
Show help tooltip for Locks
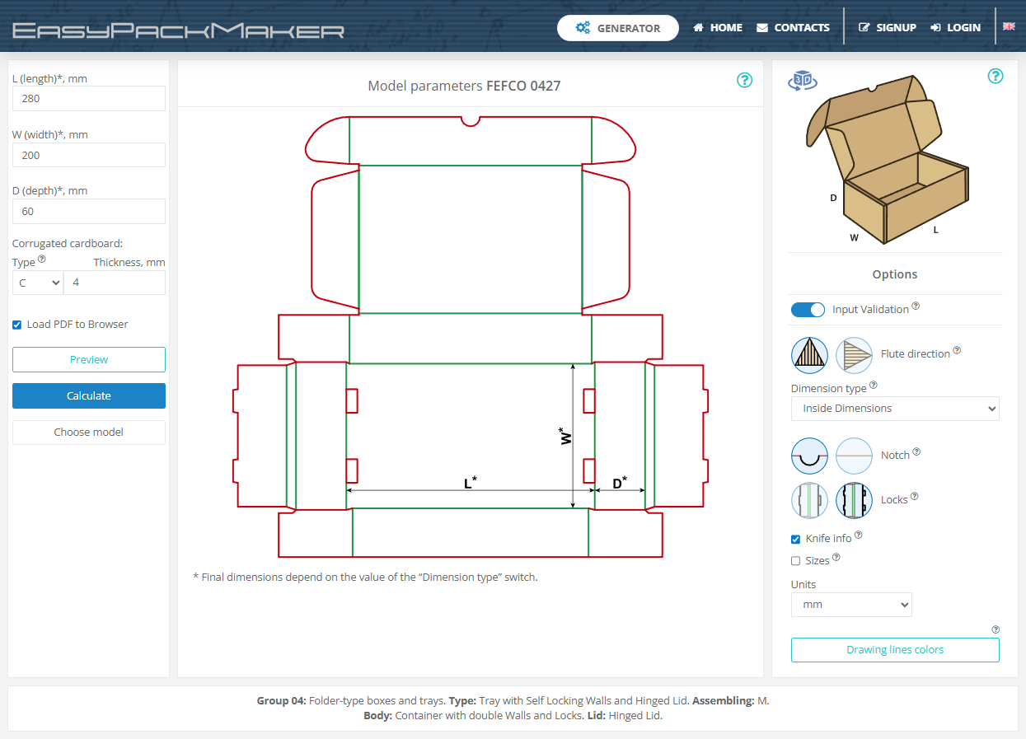pos(914,496)
